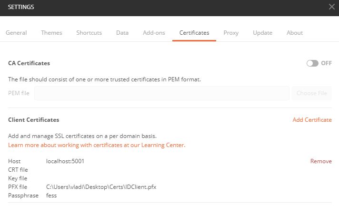Click the PFX file label
Viewport: 339px width, 216px height.
click(18, 187)
